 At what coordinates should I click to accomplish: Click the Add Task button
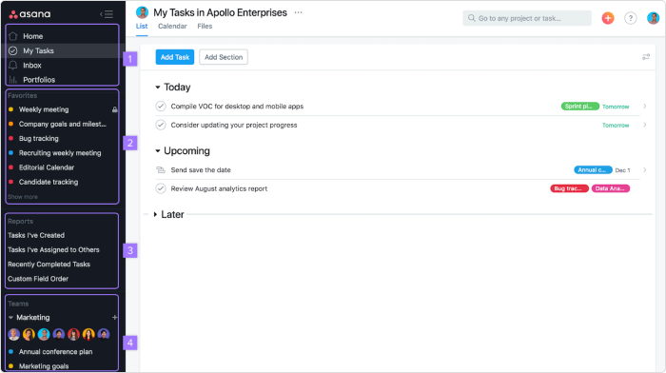175,57
